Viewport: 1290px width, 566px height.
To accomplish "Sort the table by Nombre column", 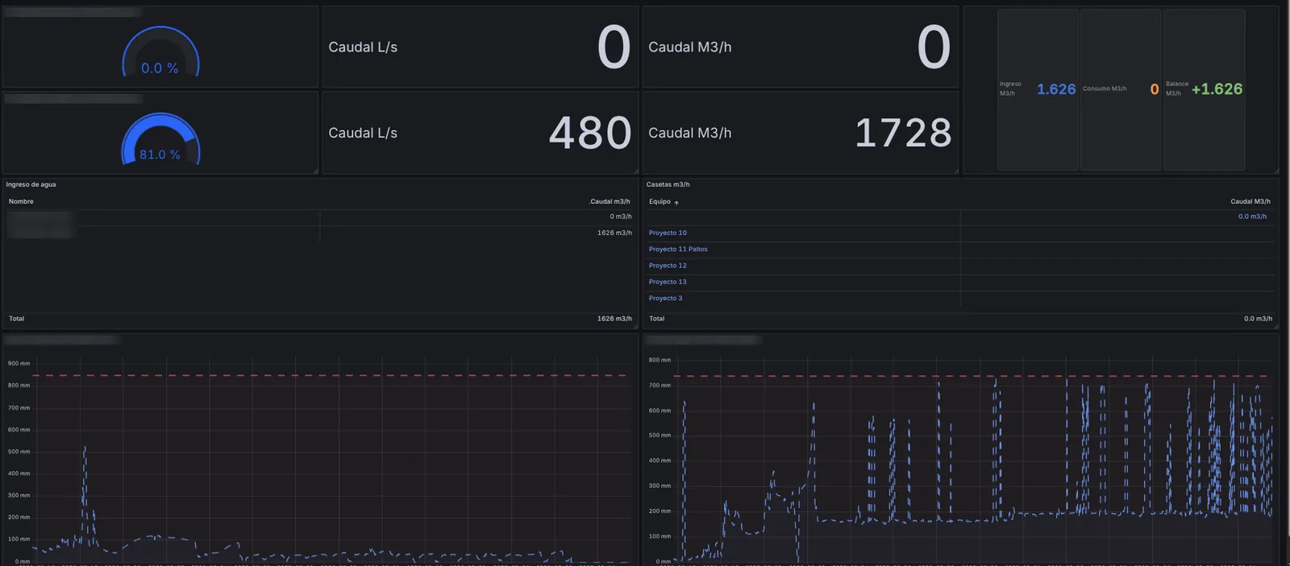I will (x=21, y=201).
